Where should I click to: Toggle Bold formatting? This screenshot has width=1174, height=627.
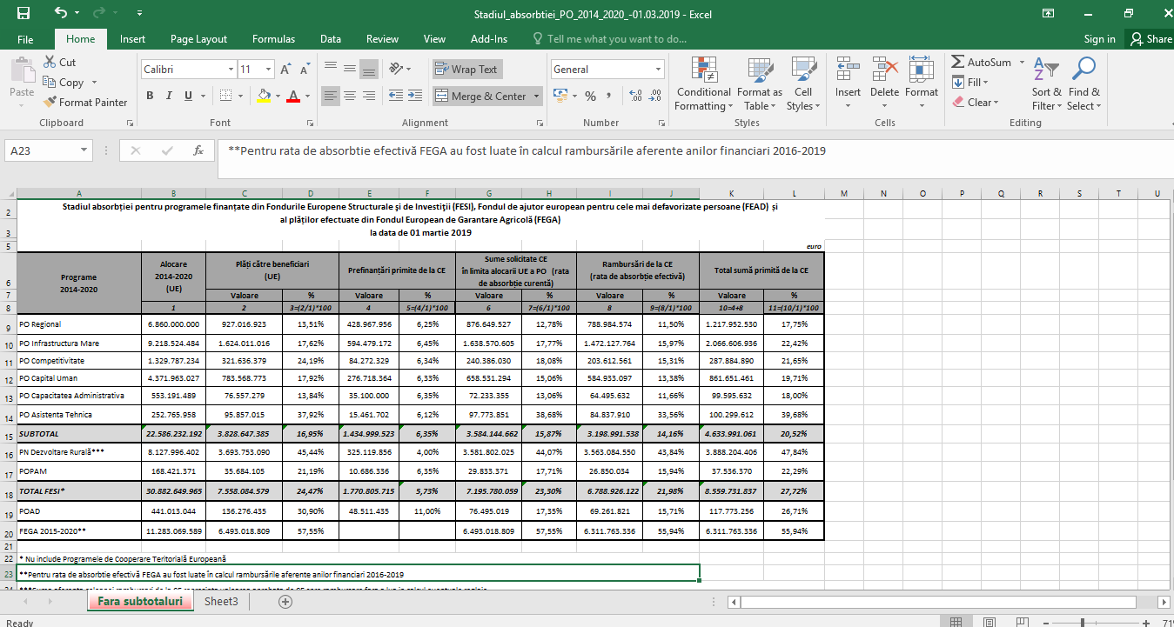[150, 96]
